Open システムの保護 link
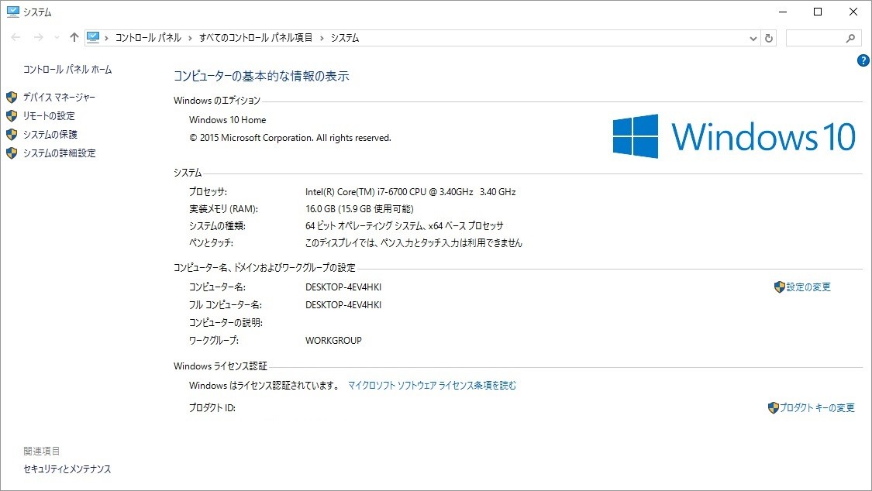The width and height of the screenshot is (872, 491). (50, 135)
